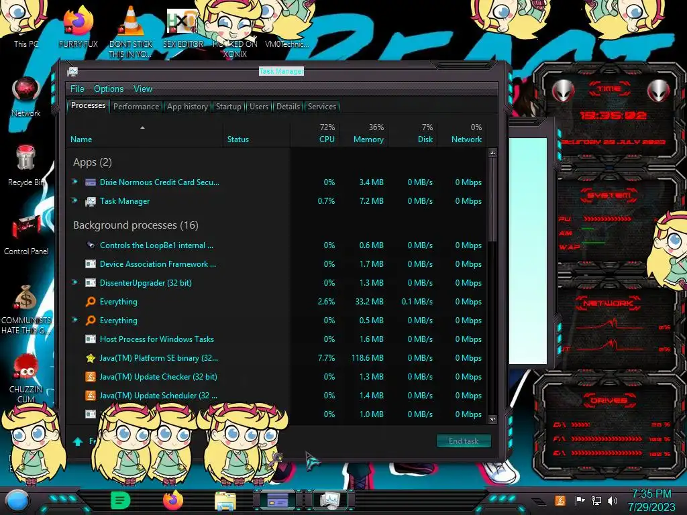Sort by the Disk column header

click(413, 133)
